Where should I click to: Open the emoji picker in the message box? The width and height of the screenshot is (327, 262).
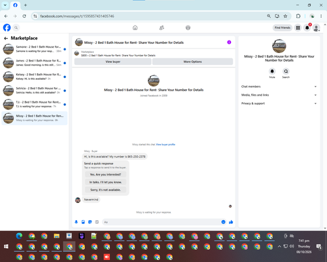click(223, 222)
